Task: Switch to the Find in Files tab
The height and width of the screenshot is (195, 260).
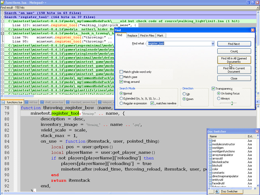Action: [147, 36]
